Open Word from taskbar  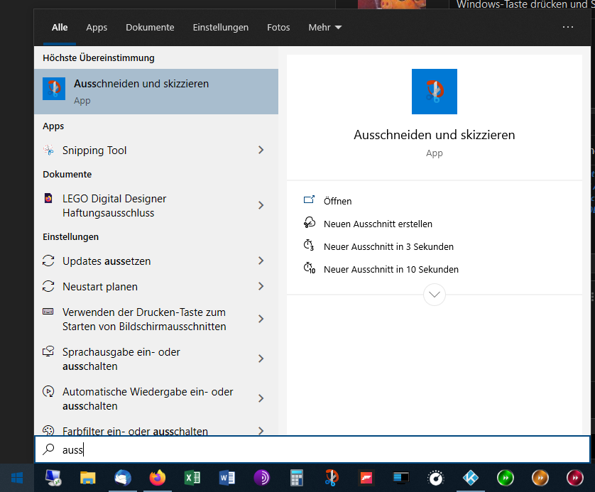[x=227, y=478]
